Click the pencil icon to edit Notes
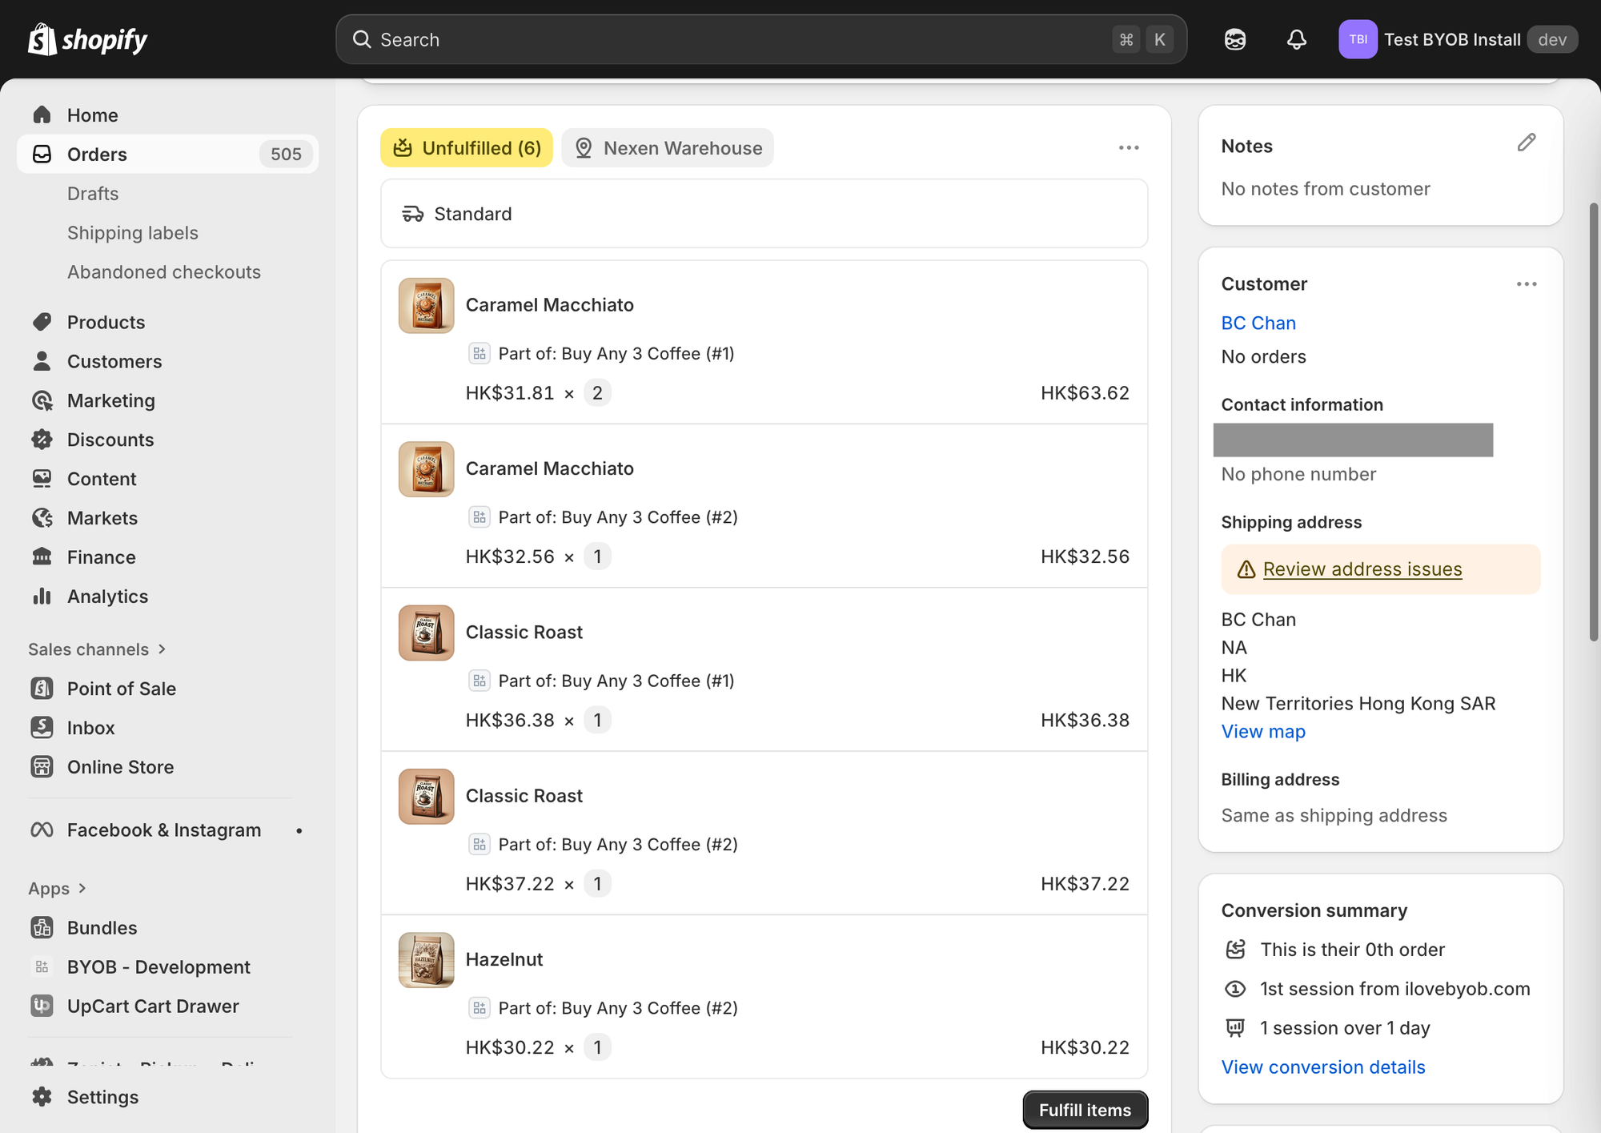This screenshot has height=1133, width=1601. (x=1526, y=143)
